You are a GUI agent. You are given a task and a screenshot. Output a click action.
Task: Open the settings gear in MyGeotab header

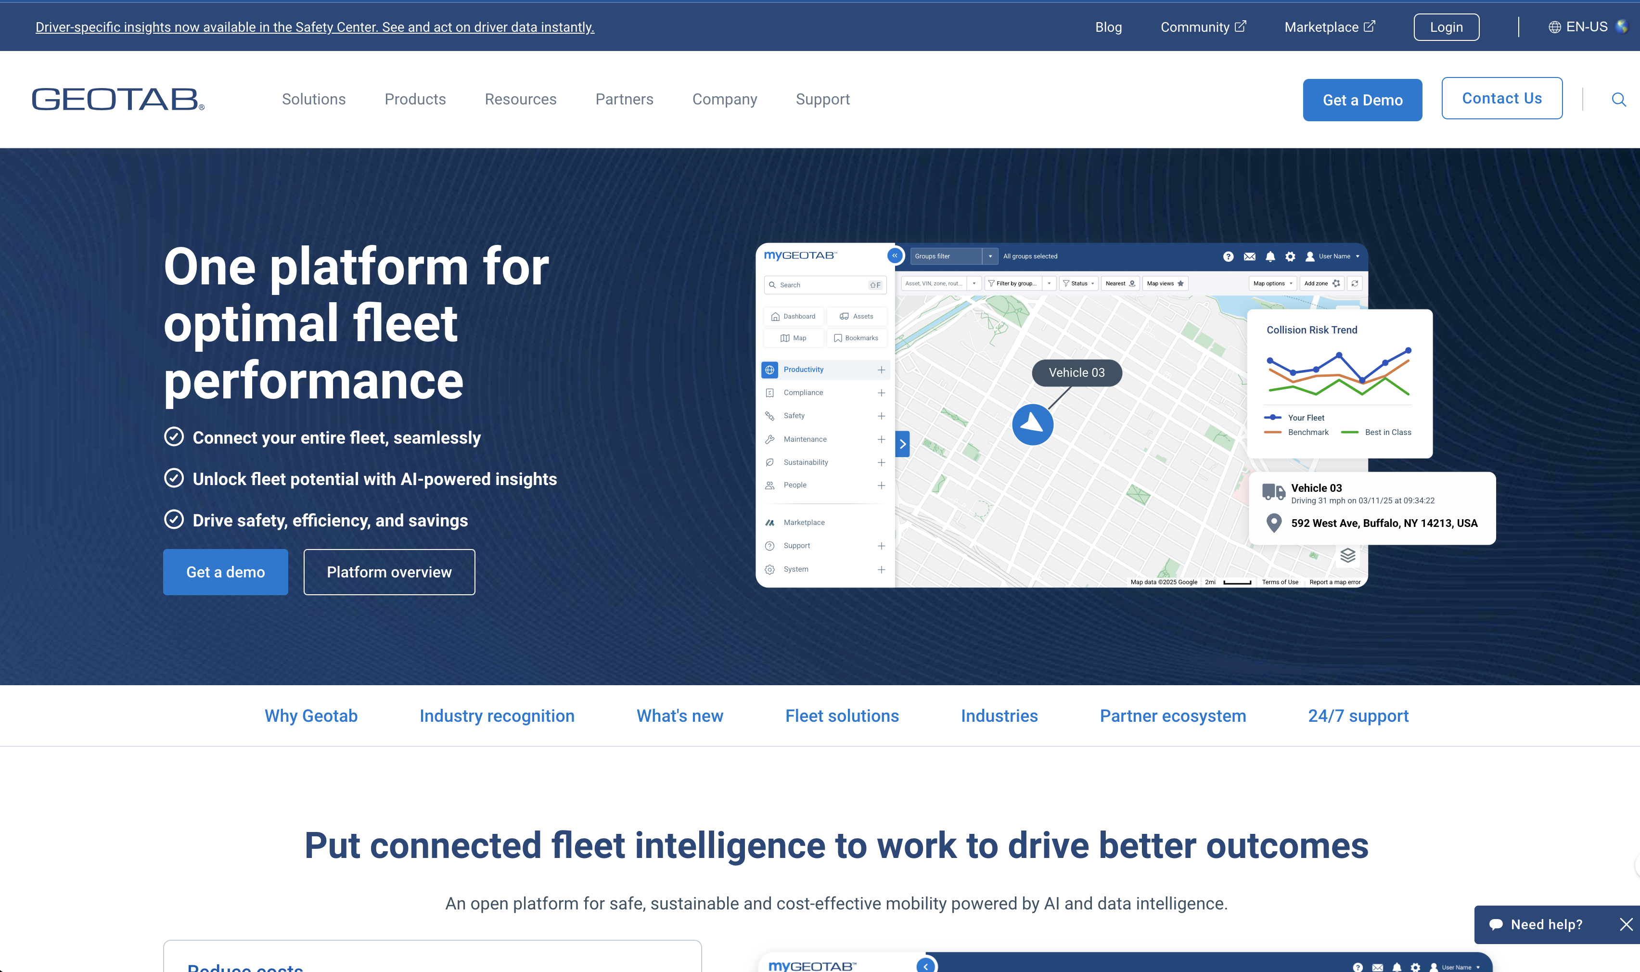(1290, 256)
